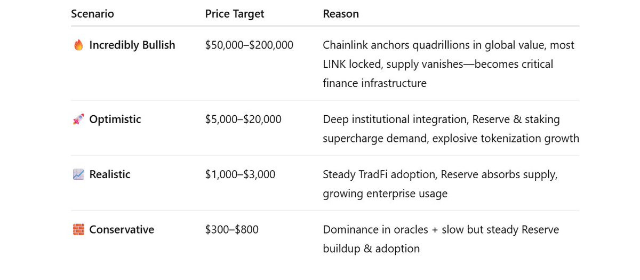Viewport: 640px width, 280px height.
Task: Click the $300–$800 price target
Action: (232, 230)
